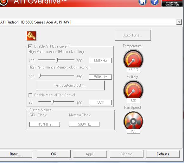Toggle Enable ATI Overdrive checkbox
The width and height of the screenshot is (184, 163).
(30, 46)
